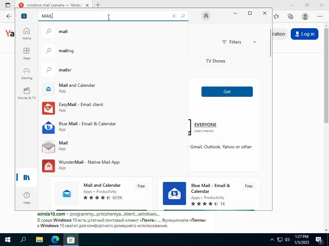Open the Windows Start menu

8,240
